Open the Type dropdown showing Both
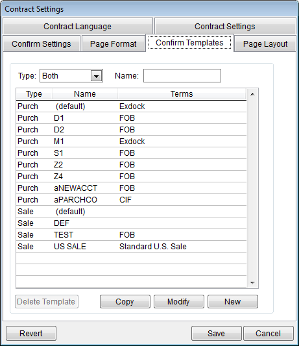This screenshot has height=346, width=299. click(71, 76)
